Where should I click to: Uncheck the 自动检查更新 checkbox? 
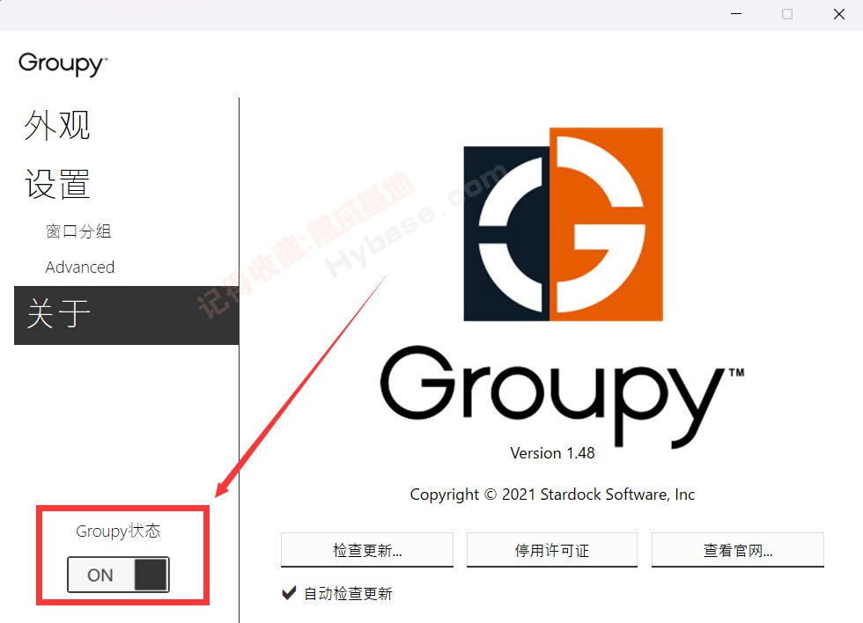289,593
